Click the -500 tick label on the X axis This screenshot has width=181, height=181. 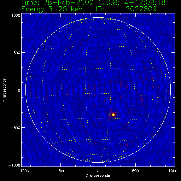tap(60, 171)
